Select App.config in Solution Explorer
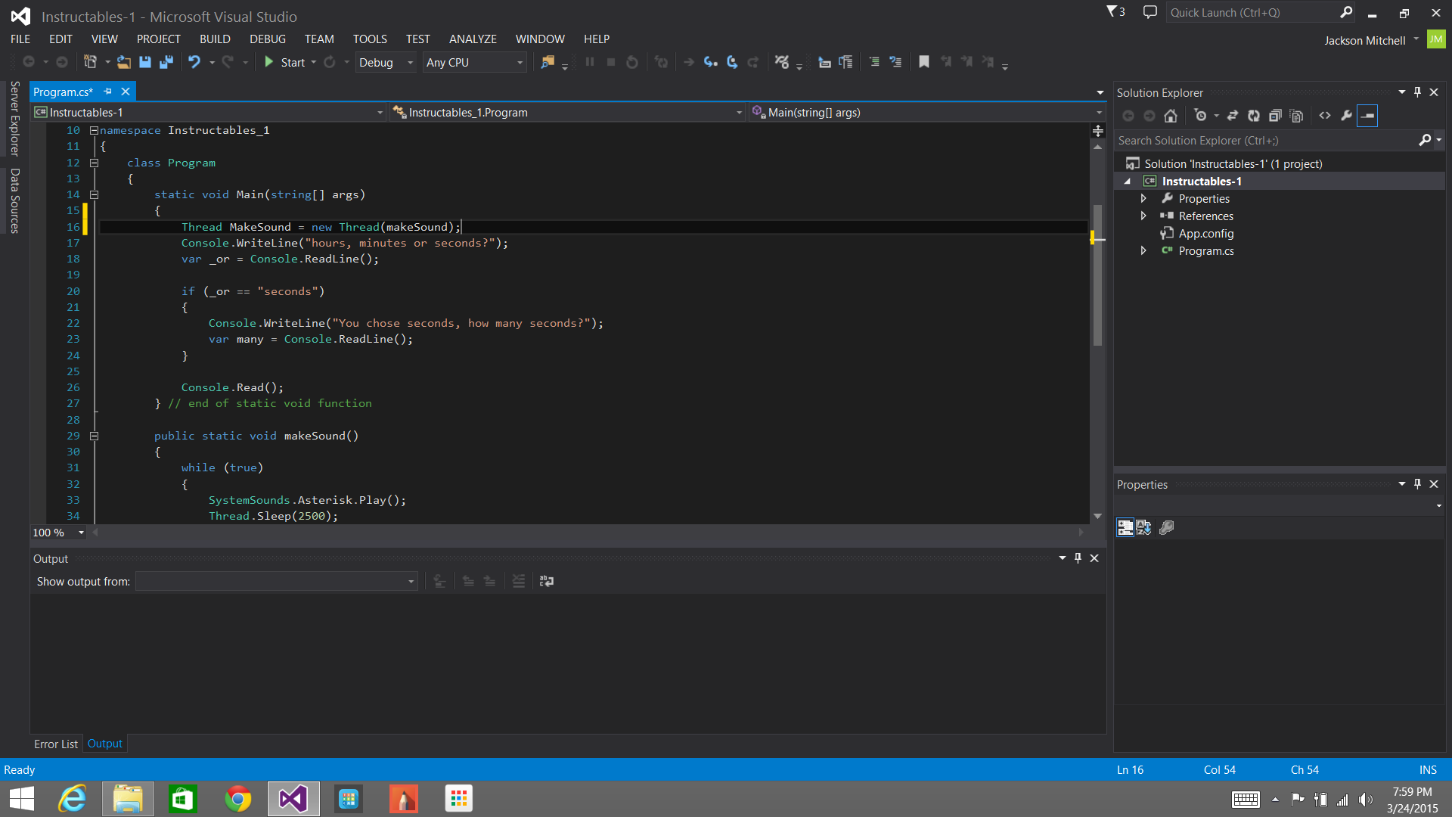 tap(1205, 233)
